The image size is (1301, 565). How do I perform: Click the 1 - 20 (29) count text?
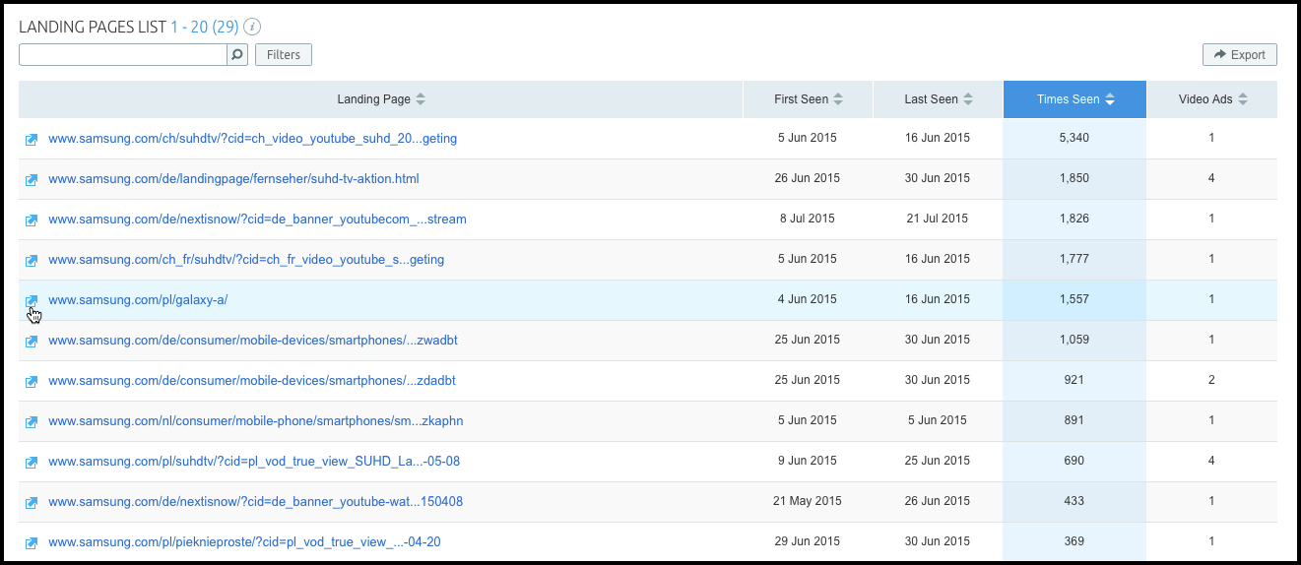[x=205, y=27]
